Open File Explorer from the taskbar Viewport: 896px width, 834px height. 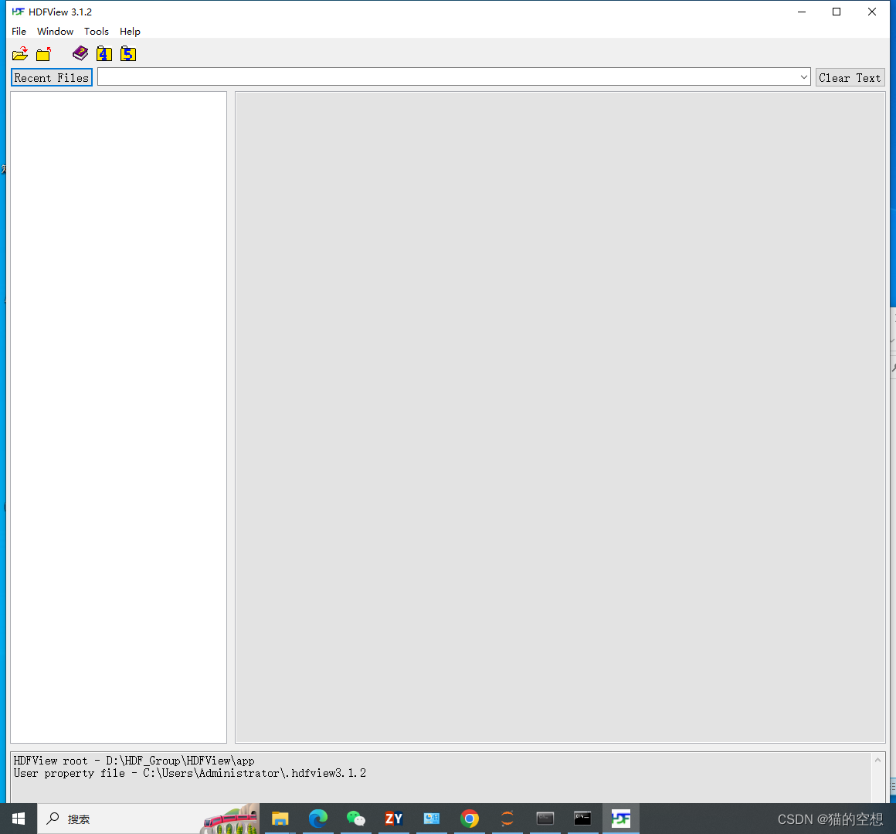pyautogui.click(x=280, y=819)
